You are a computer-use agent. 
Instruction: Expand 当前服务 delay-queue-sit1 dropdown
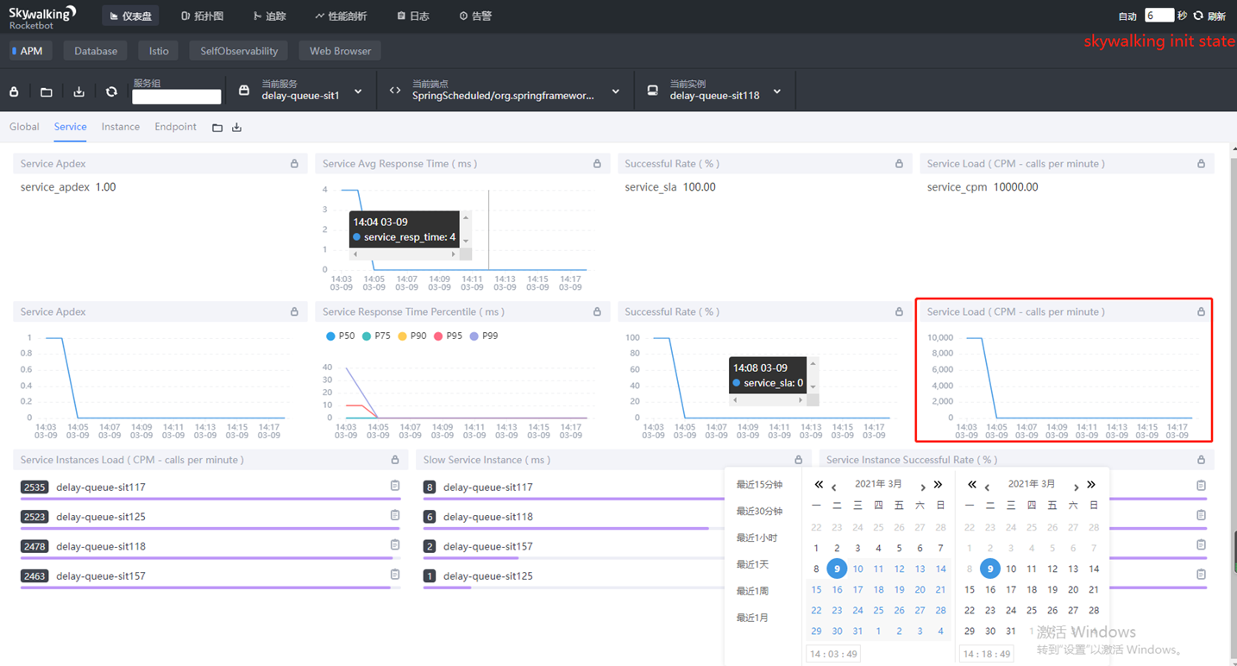358,91
